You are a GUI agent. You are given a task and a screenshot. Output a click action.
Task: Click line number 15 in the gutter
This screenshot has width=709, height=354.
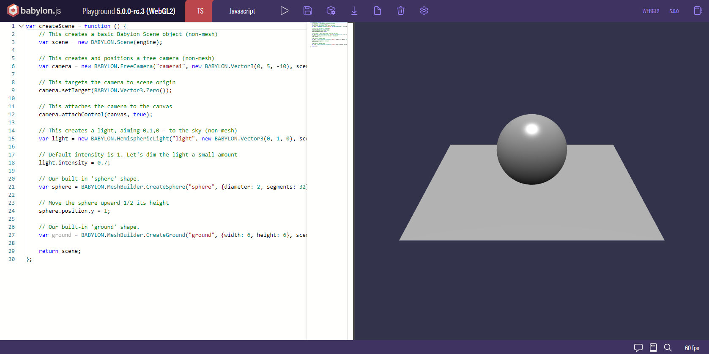[11, 138]
